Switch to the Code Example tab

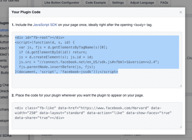pos(96,3)
